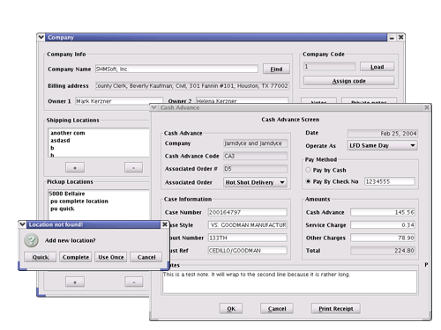Click Jarndyce and Jarndyce company field

[255, 143]
